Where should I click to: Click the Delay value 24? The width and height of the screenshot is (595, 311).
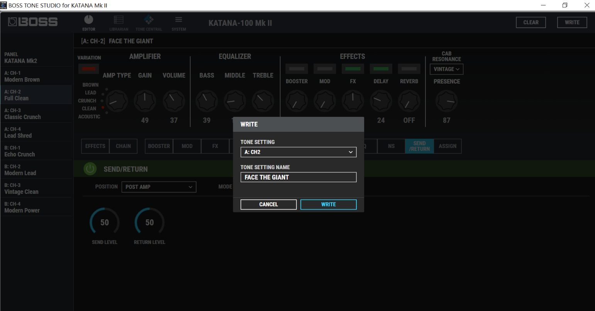(381, 120)
